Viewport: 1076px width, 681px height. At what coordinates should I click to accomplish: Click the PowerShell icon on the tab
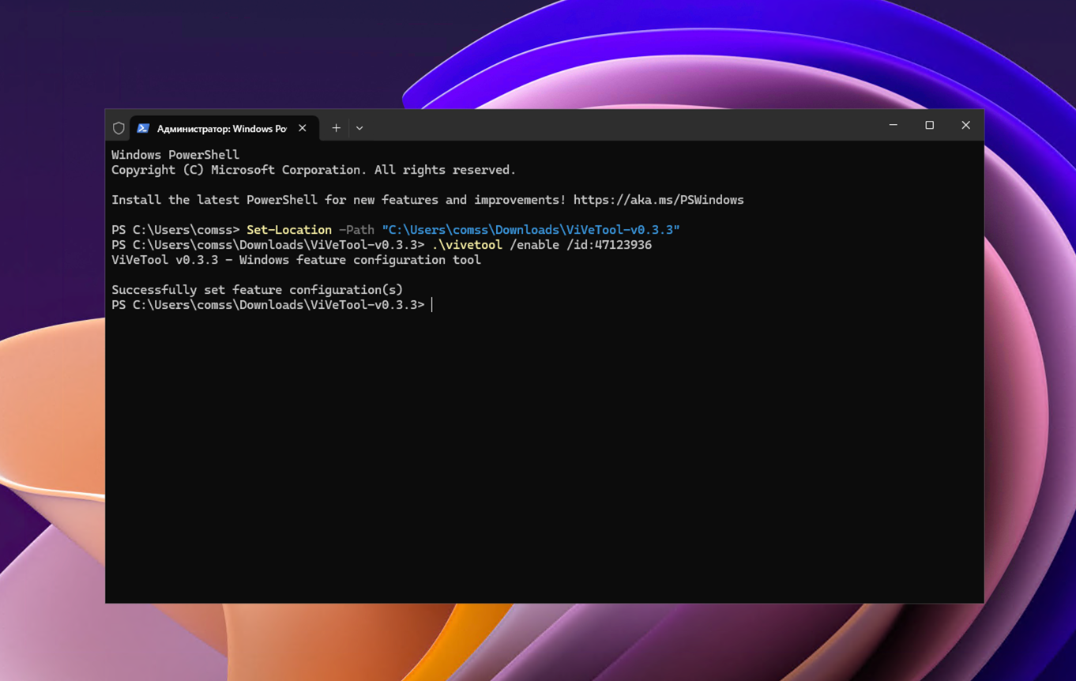click(x=143, y=128)
